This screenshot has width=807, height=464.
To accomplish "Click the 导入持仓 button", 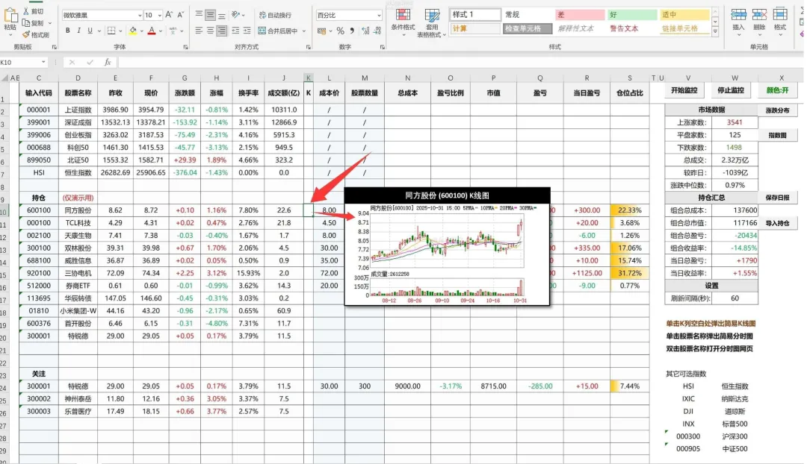I will point(777,224).
